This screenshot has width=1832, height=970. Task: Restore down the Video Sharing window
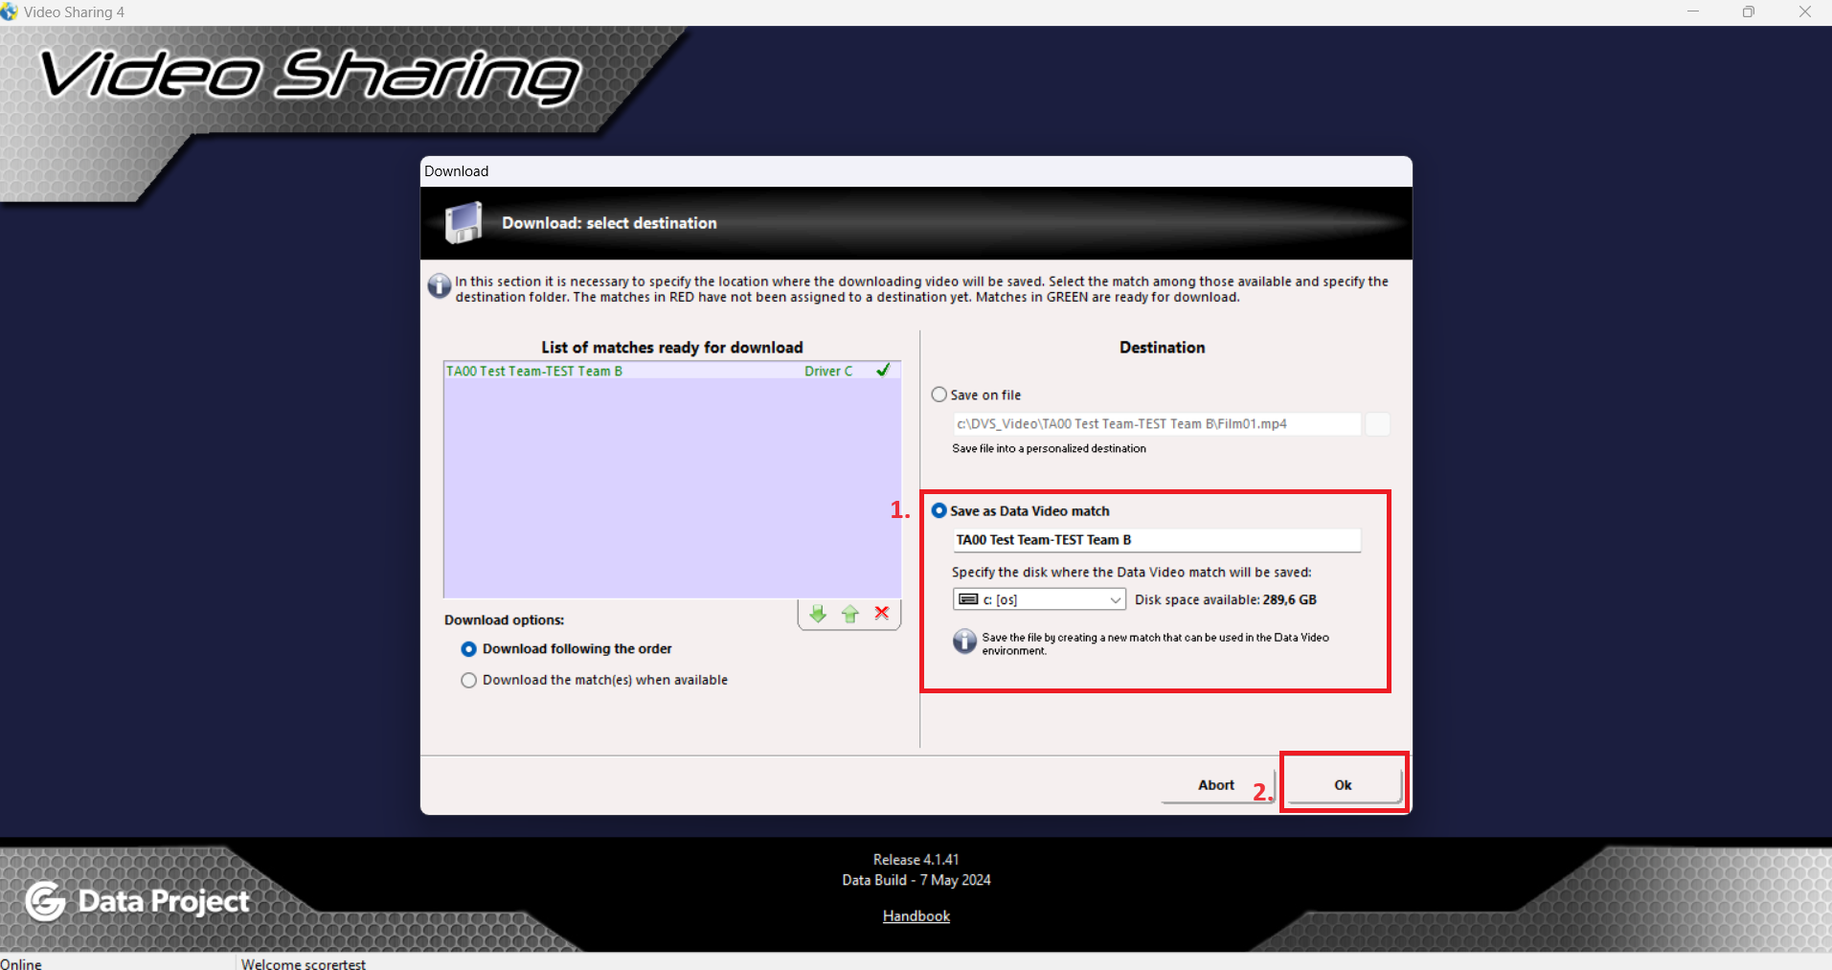click(1749, 11)
